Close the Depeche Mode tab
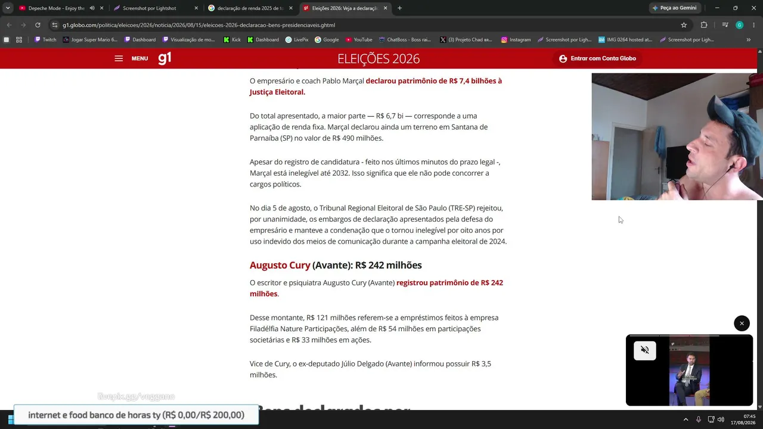Screen dimensions: 763x429 [x=102, y=8]
